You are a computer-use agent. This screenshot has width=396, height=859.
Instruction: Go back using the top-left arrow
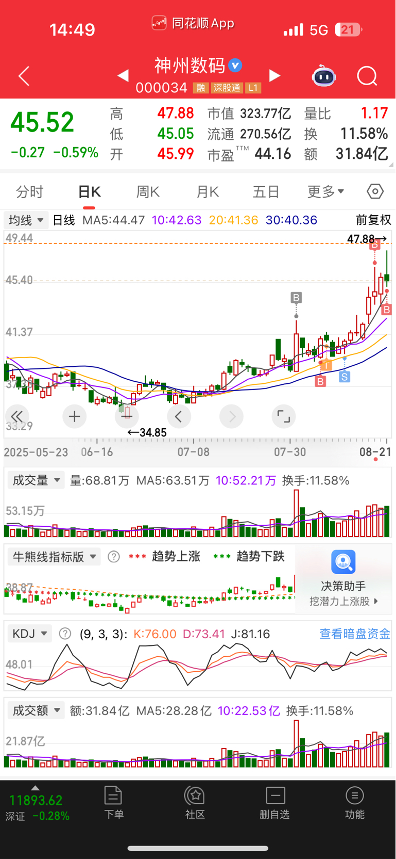pyautogui.click(x=24, y=76)
